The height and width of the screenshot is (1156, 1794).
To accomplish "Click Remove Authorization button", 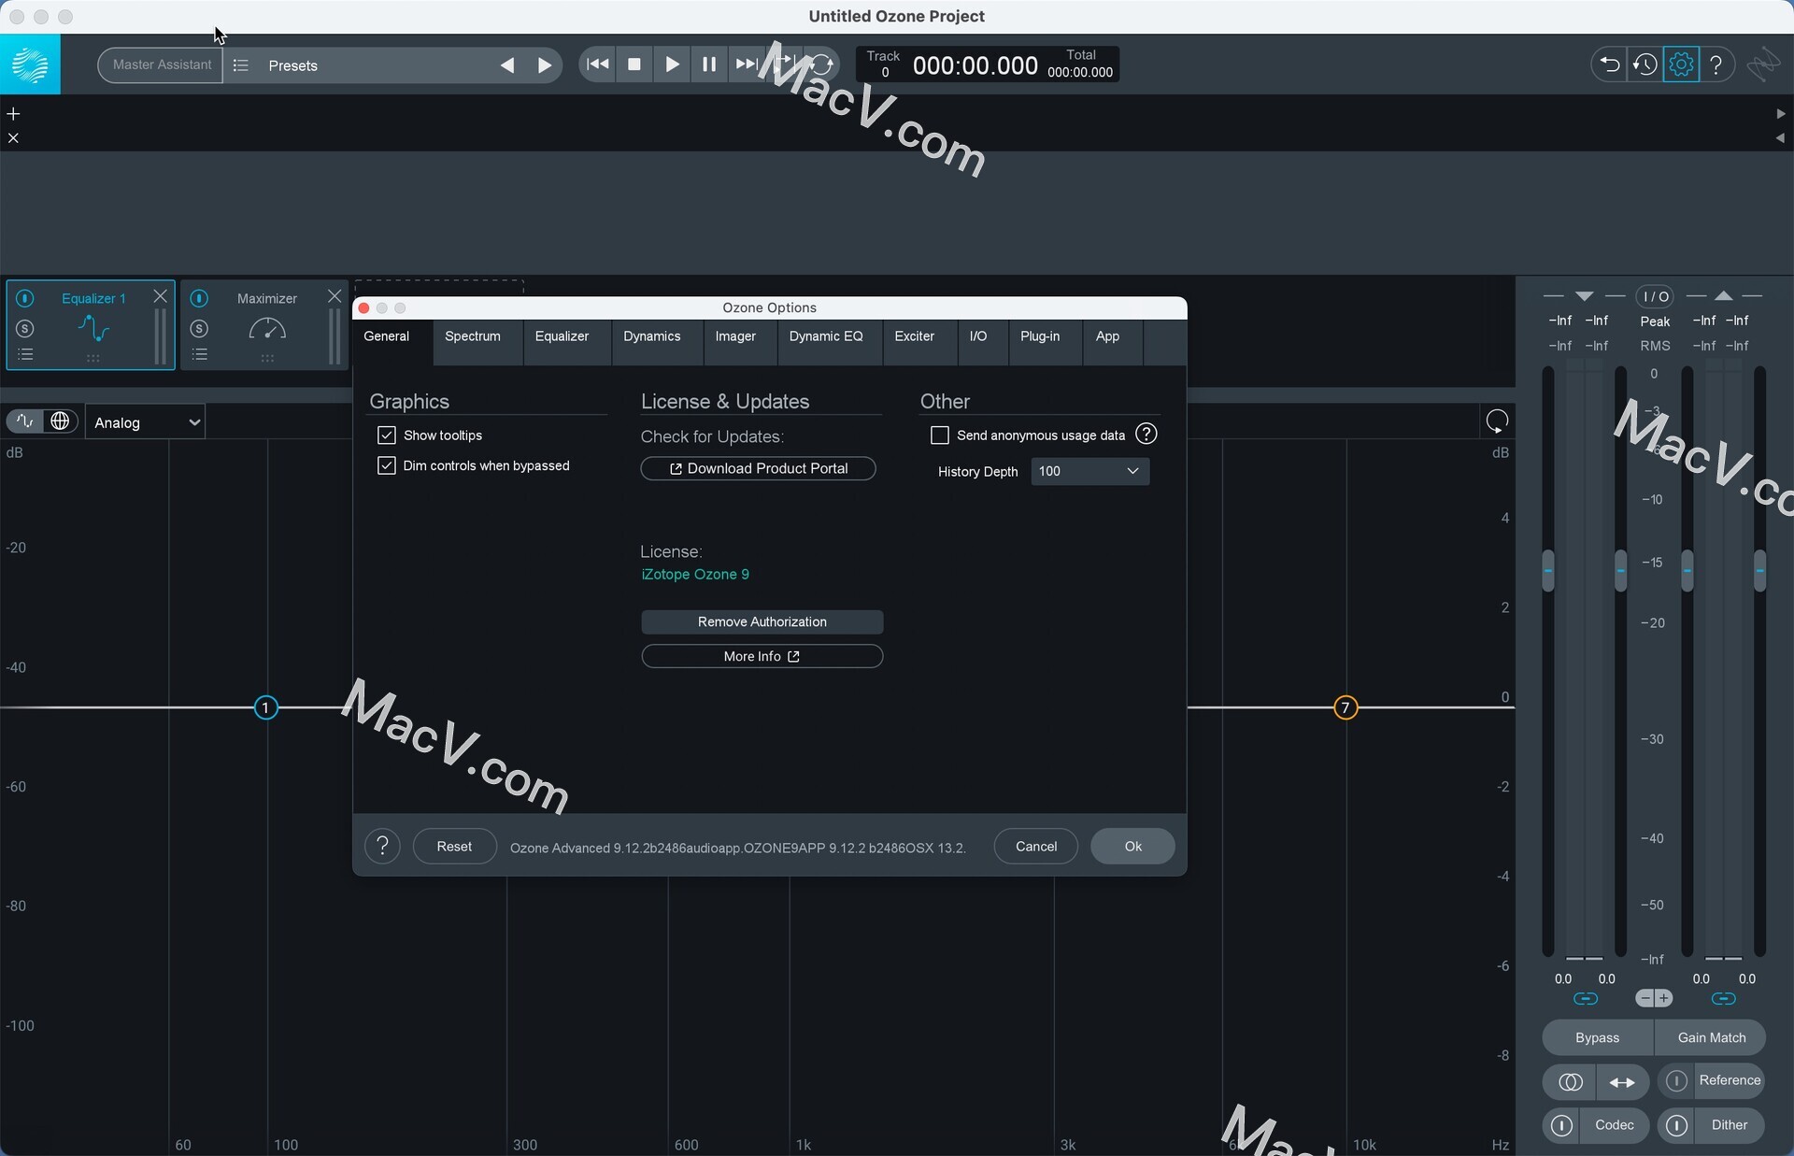I will [762, 621].
